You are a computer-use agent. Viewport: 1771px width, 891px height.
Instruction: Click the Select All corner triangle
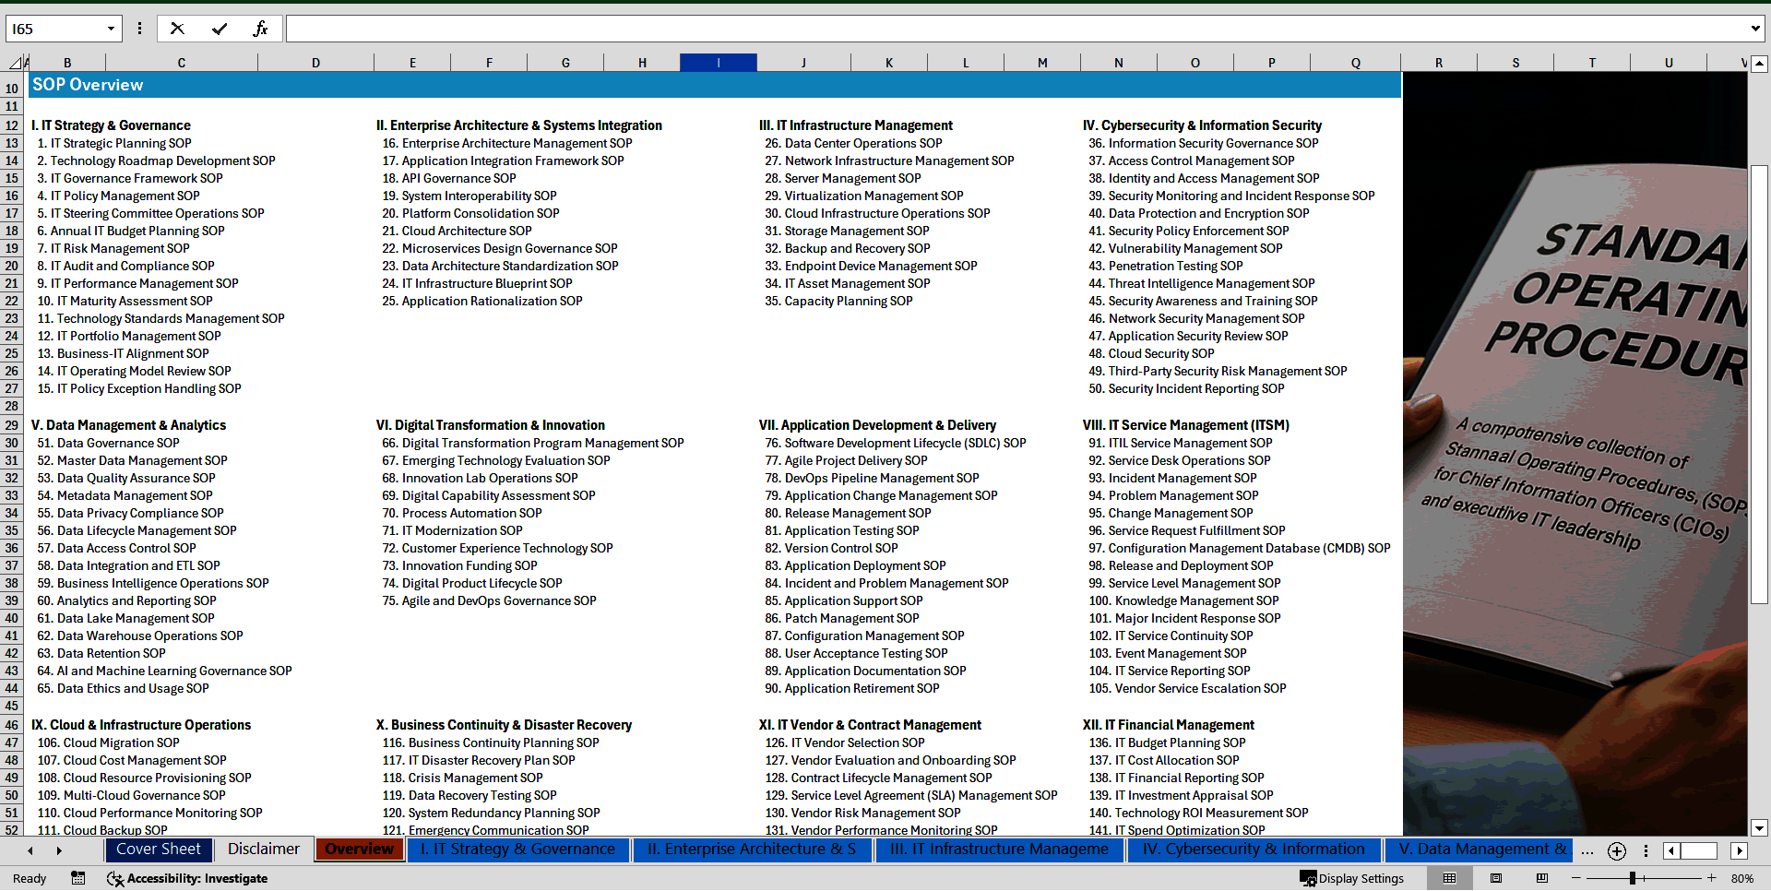click(x=16, y=63)
